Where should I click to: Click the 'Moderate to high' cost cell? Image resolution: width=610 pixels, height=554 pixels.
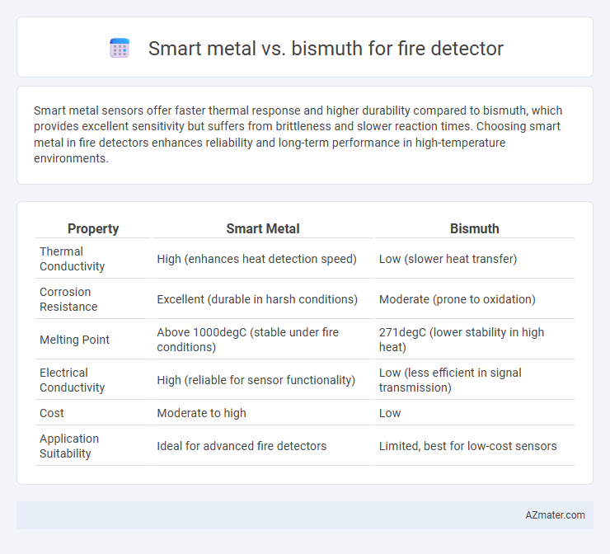pyautogui.click(x=201, y=413)
